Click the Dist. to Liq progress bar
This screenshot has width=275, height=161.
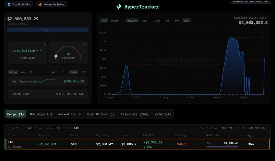pos(222,147)
